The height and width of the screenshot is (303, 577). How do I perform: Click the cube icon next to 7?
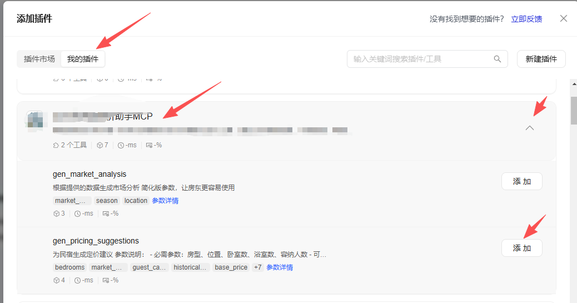tap(100, 145)
